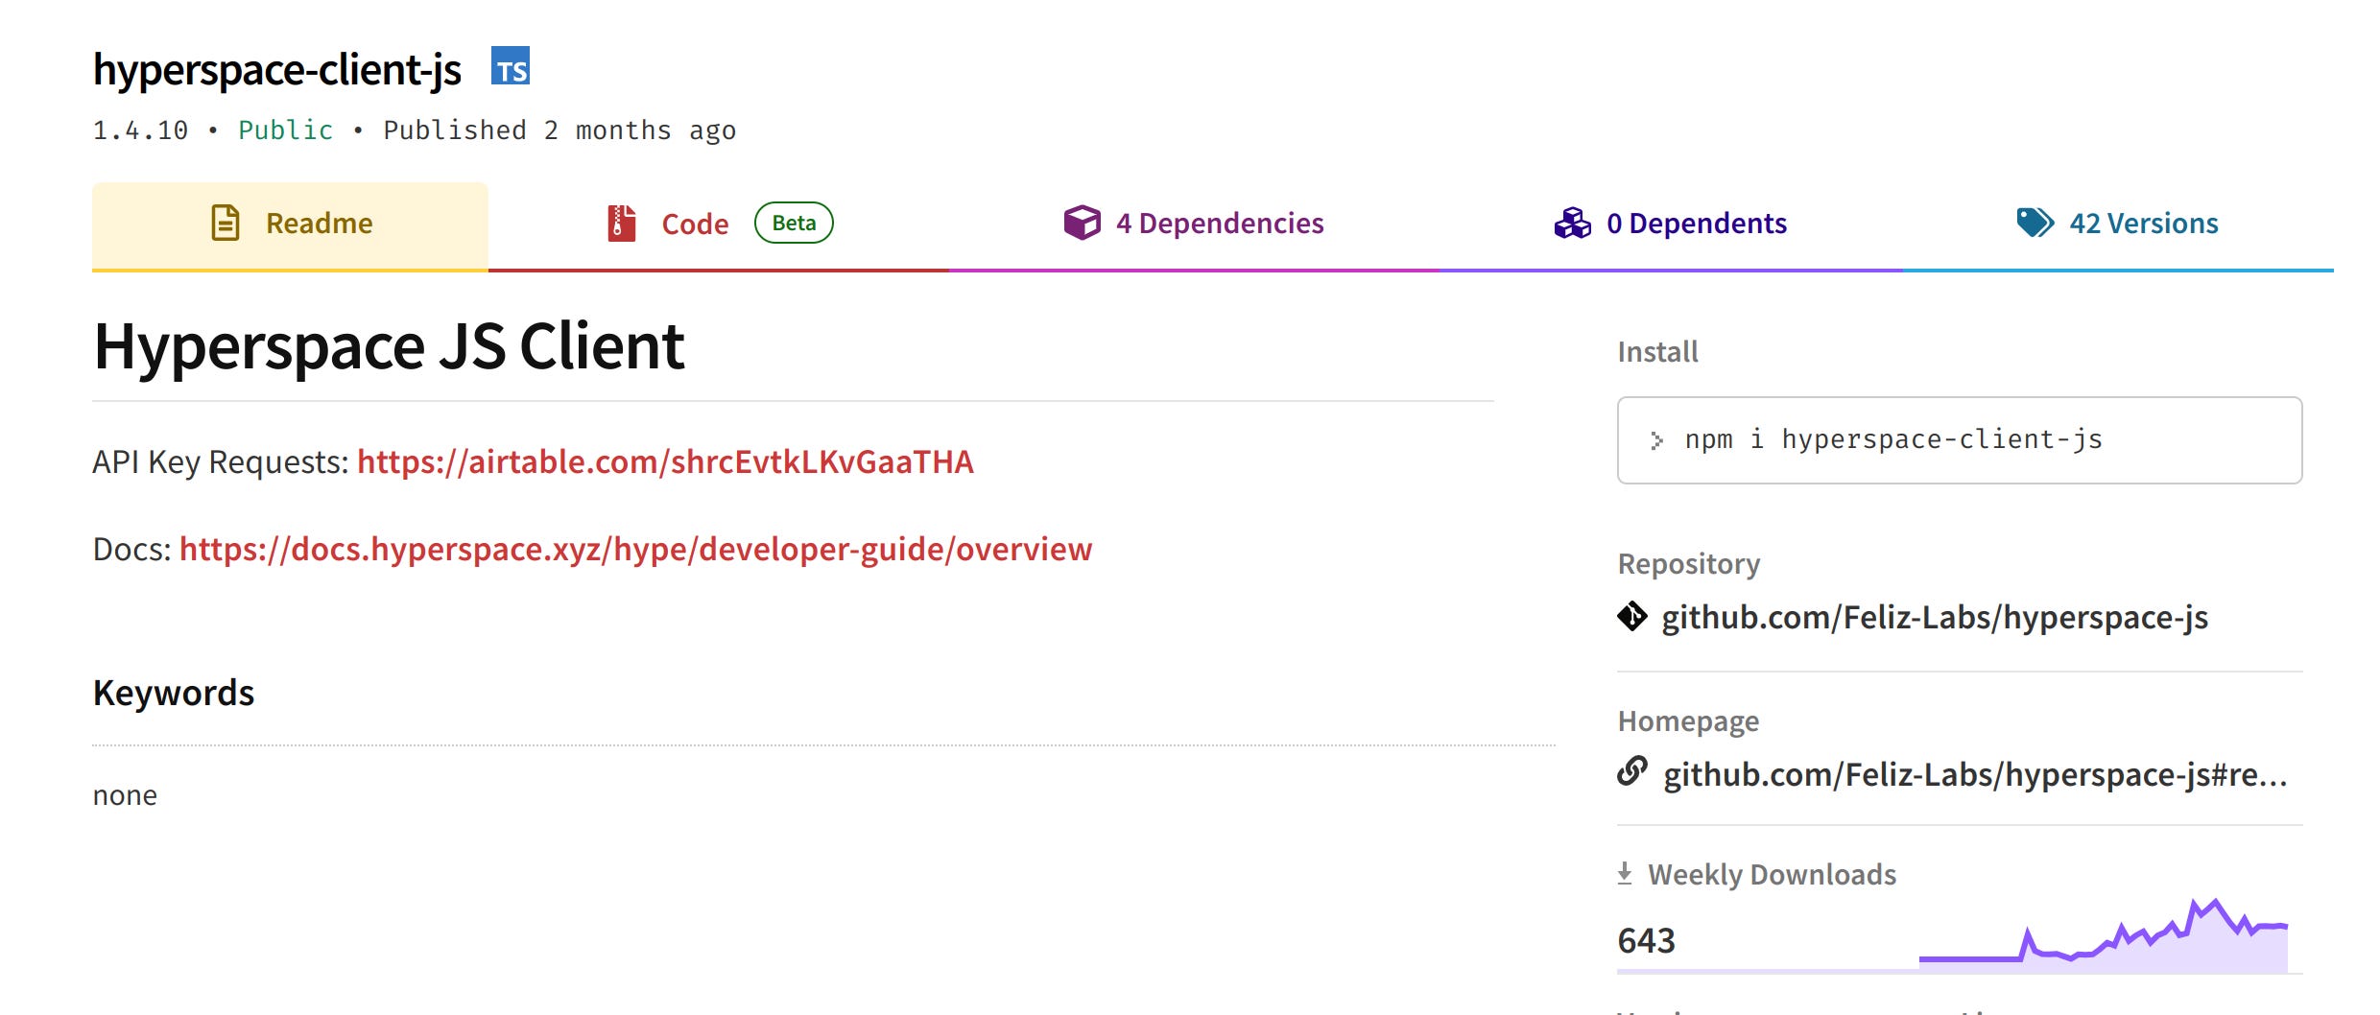Screen dimensions: 2380x1015
Task: Click the package title hyperspace-client-js
Action: tap(277, 70)
